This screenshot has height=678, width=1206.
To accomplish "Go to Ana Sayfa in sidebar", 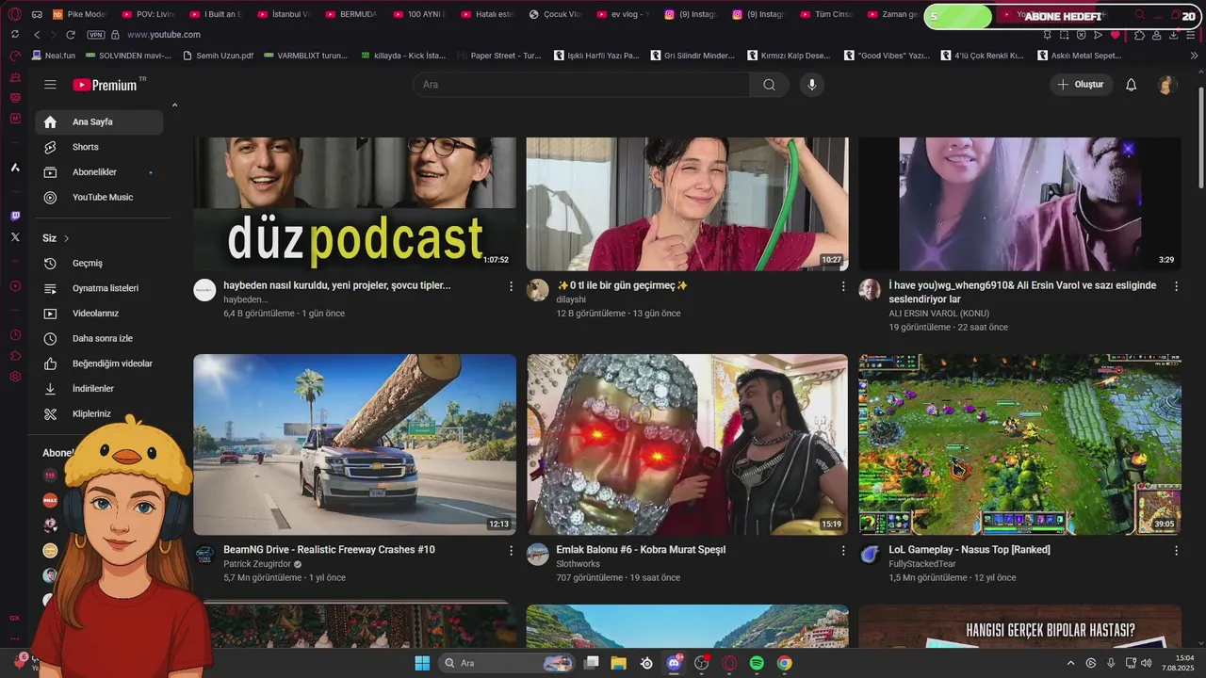I will (x=99, y=121).
